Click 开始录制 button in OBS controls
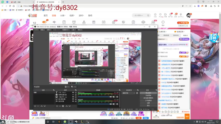The image size is (221, 124). pyautogui.click(x=148, y=95)
